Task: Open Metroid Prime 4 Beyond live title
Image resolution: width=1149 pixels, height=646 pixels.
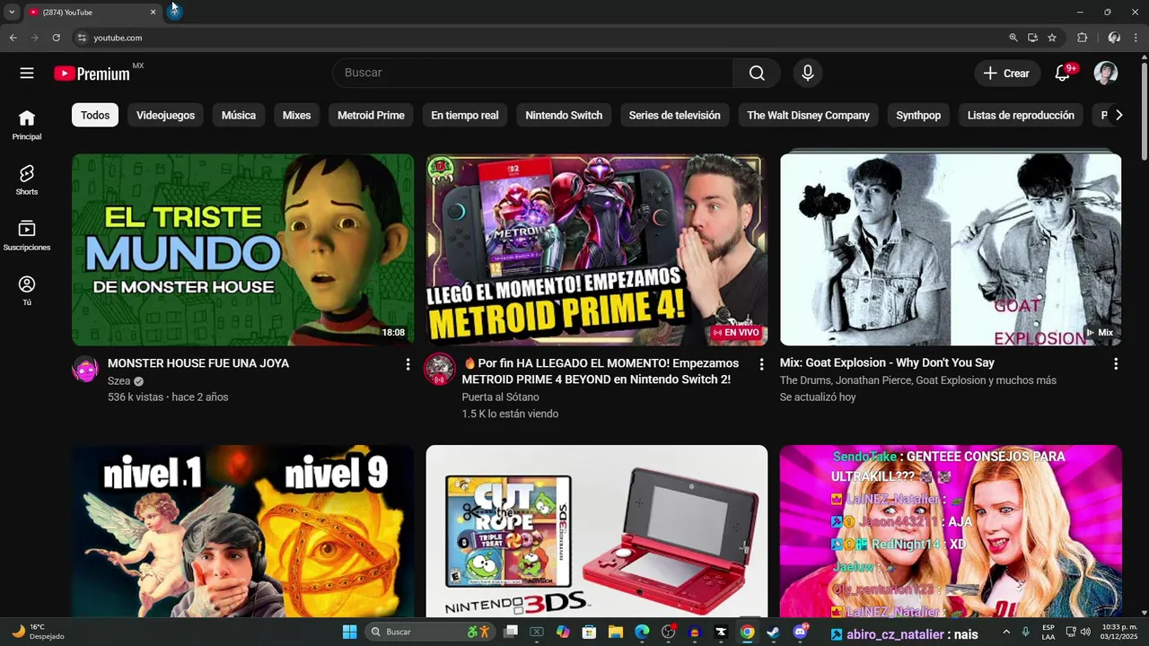Action: pyautogui.click(x=601, y=371)
